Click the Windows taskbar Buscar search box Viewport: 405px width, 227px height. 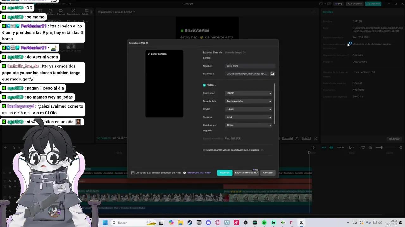134,223
